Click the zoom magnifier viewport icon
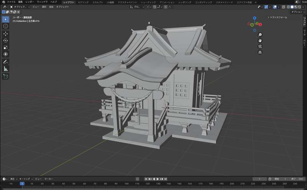 coord(260,35)
